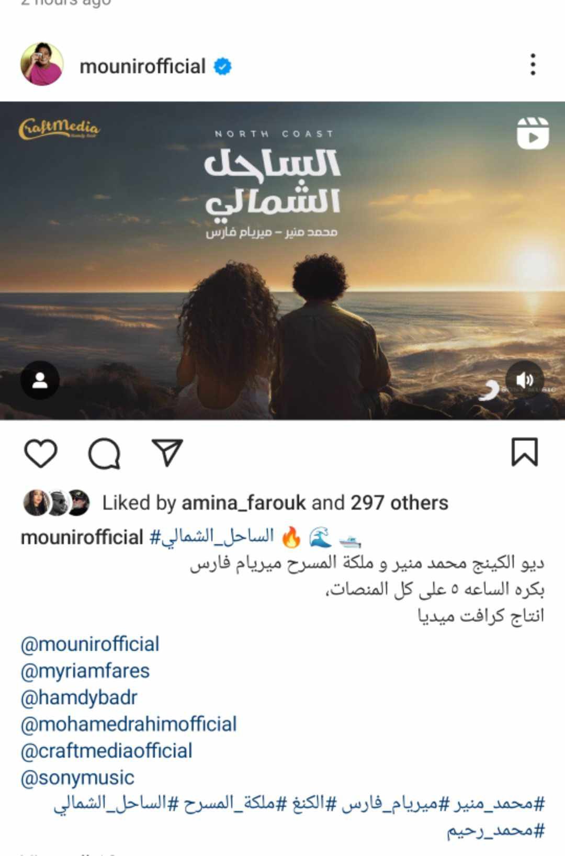
Task: Open the @hamdybadr mention
Action: click(x=79, y=697)
